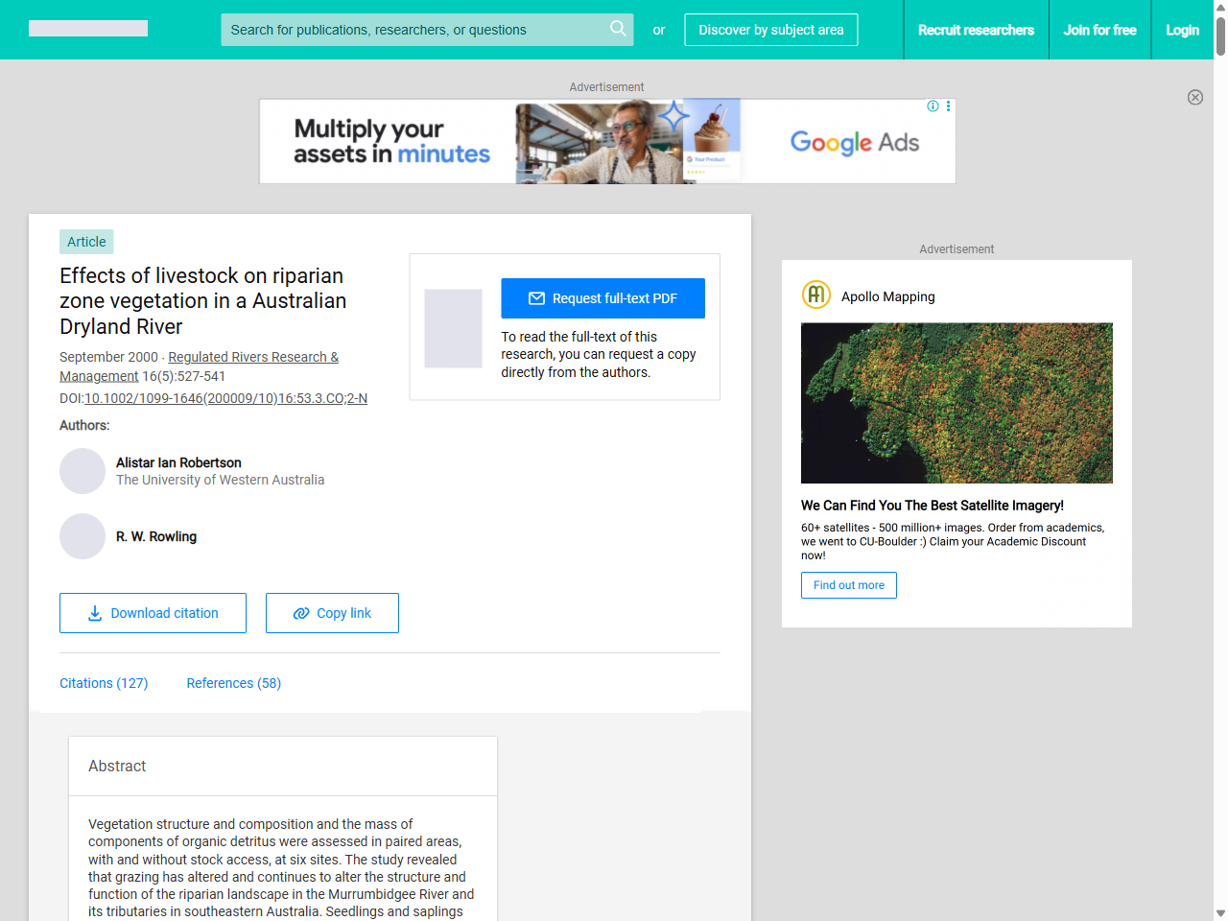Screen dimensions: 1228x921
Task: Click the Apollo Mapping circular logo
Action: point(815,295)
